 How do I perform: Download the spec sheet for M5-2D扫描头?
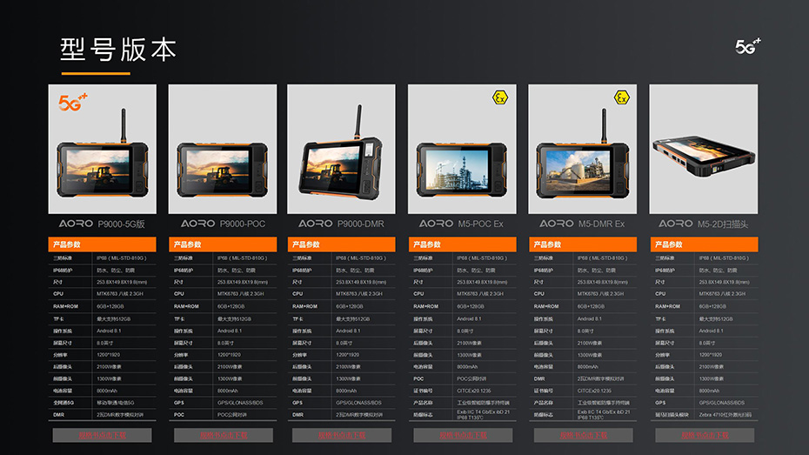[705, 435]
